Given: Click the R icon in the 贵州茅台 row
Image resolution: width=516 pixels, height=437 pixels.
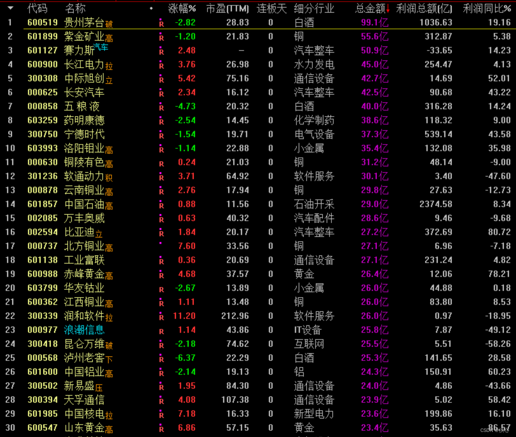Looking at the screenshot, I should pyautogui.click(x=161, y=24).
